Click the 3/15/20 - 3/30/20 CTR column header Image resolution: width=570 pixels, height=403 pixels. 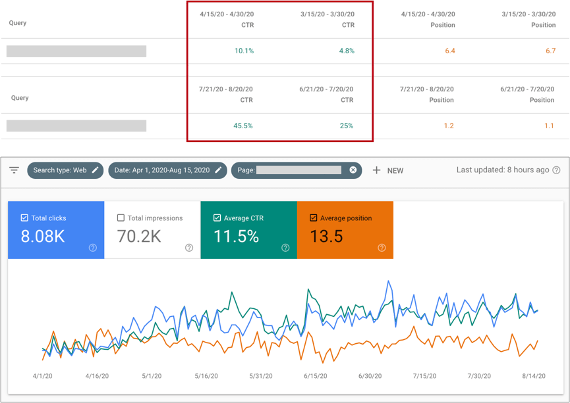pyautogui.click(x=328, y=20)
